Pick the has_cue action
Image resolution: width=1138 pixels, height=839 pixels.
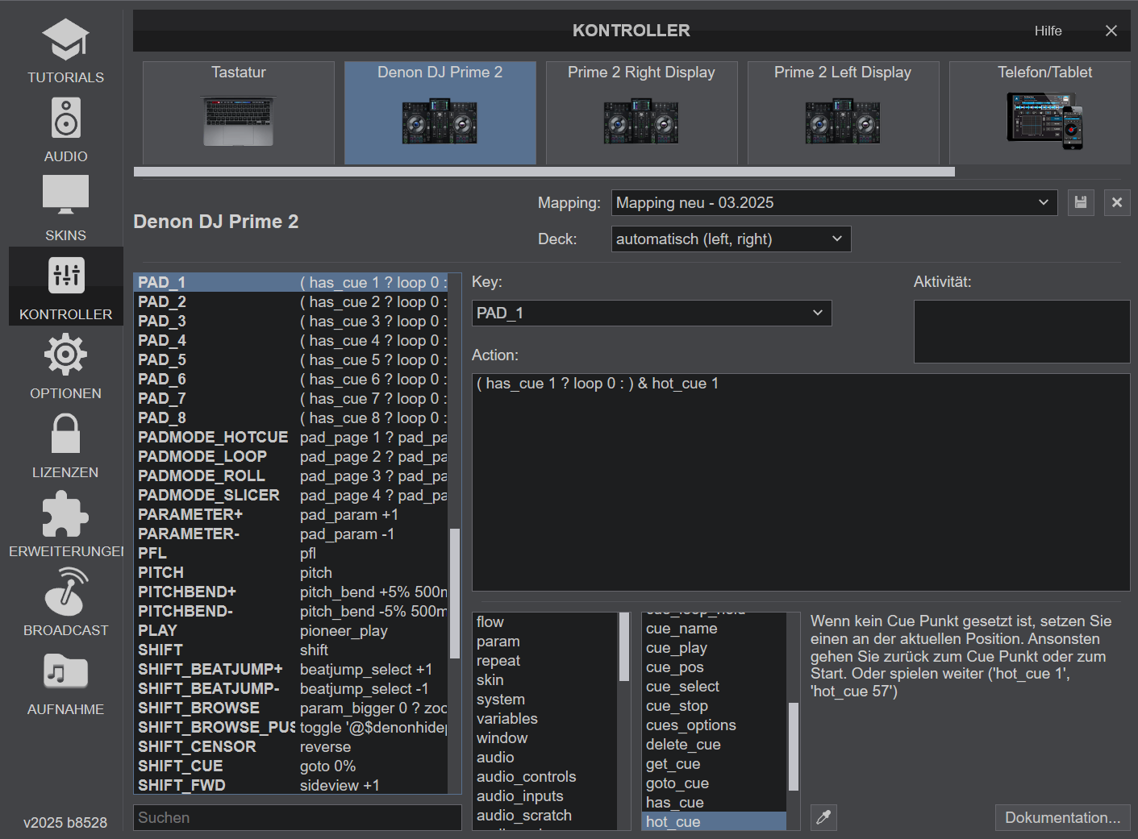(x=715, y=803)
